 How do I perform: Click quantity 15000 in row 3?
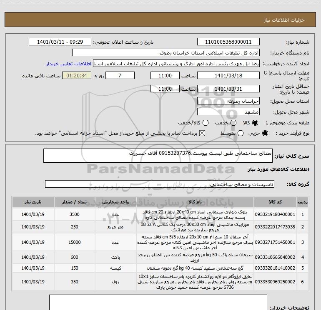(74, 242)
